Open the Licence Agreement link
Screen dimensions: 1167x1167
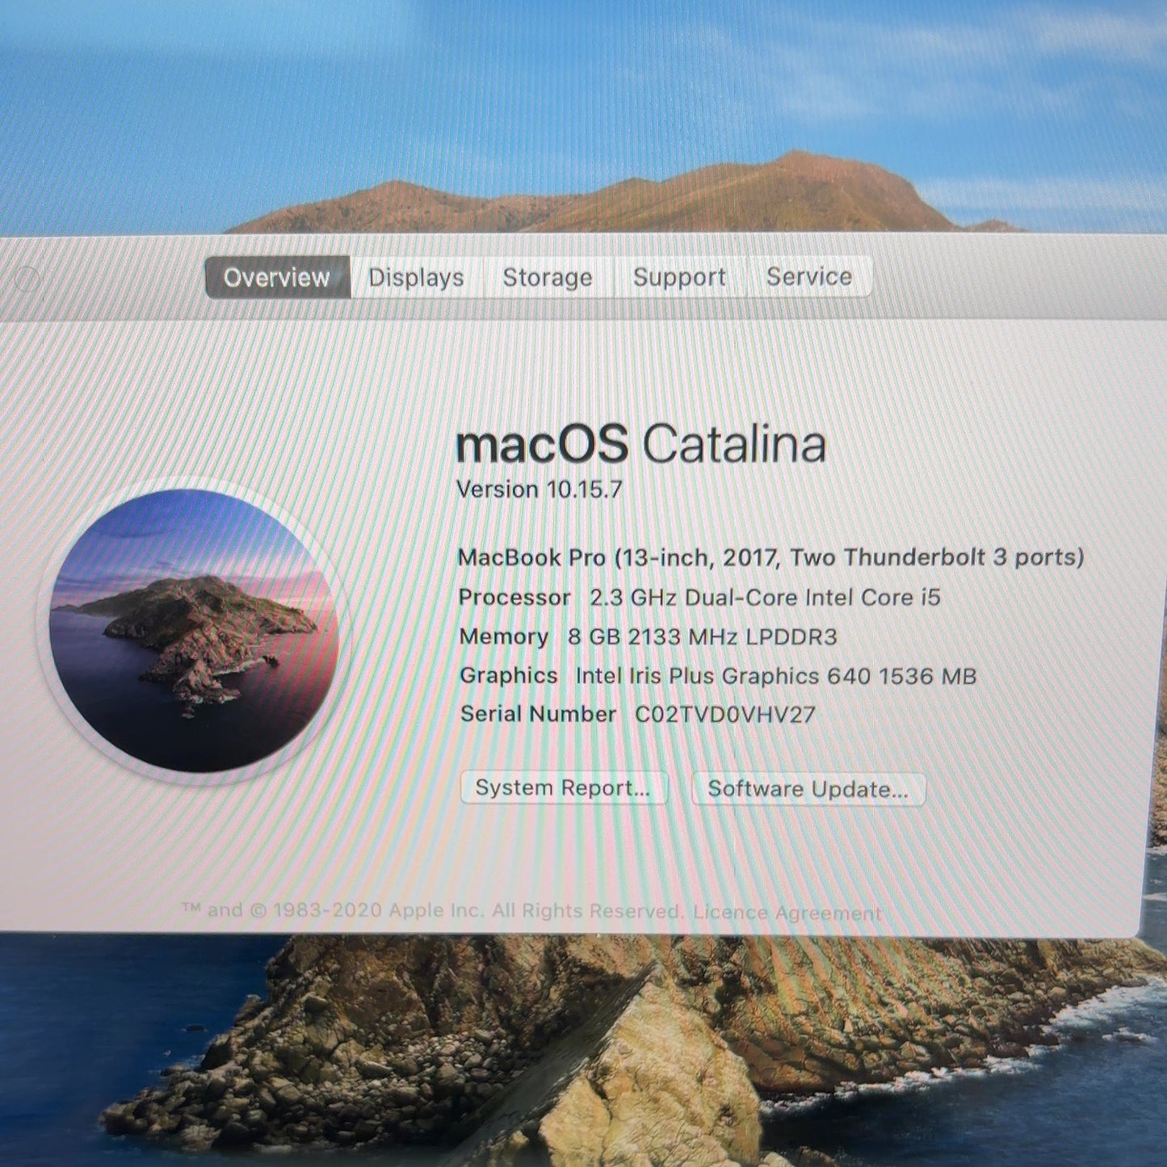(x=787, y=913)
